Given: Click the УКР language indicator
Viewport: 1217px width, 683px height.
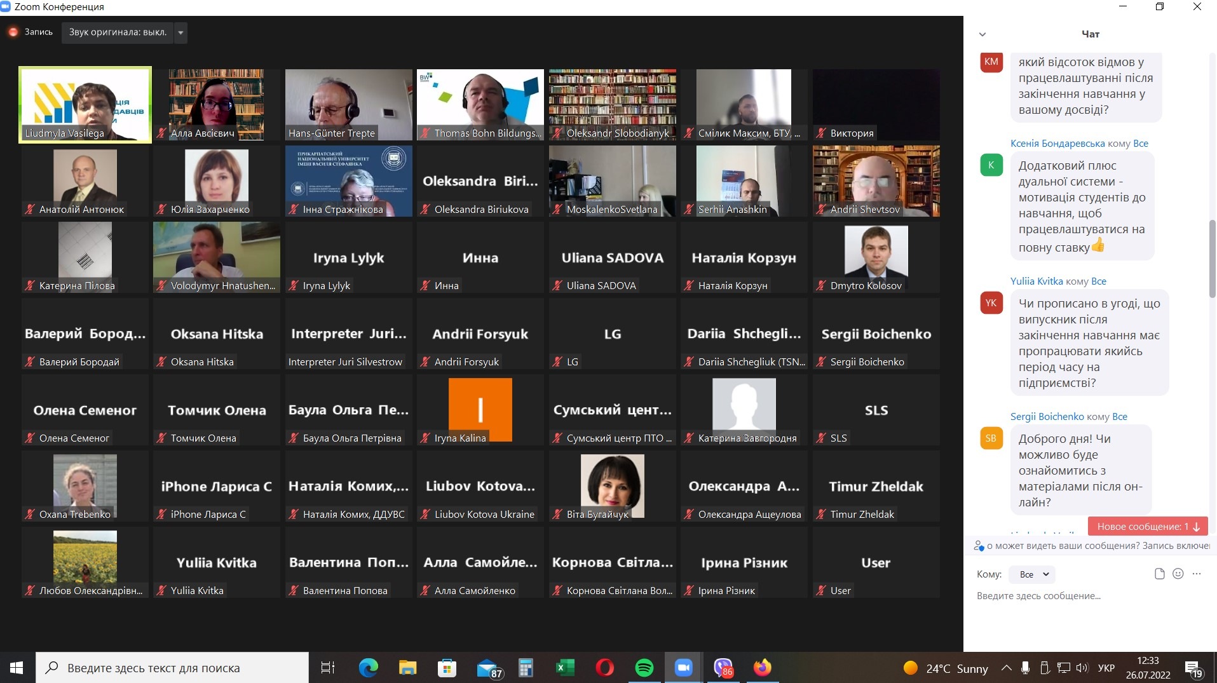Looking at the screenshot, I should tap(1106, 668).
